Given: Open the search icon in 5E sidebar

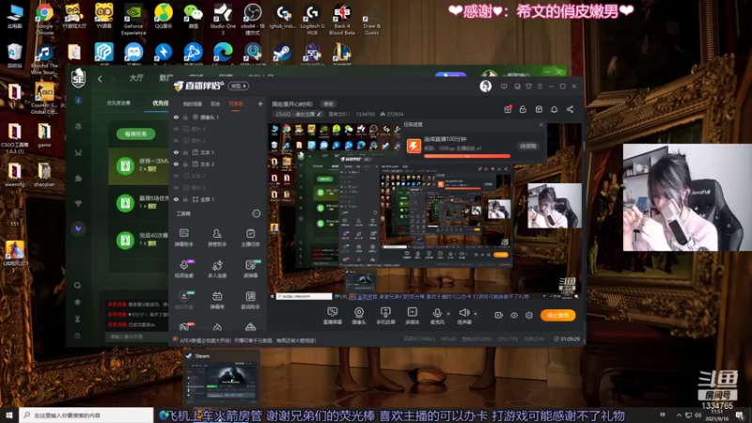Looking at the screenshot, I should point(77,286).
